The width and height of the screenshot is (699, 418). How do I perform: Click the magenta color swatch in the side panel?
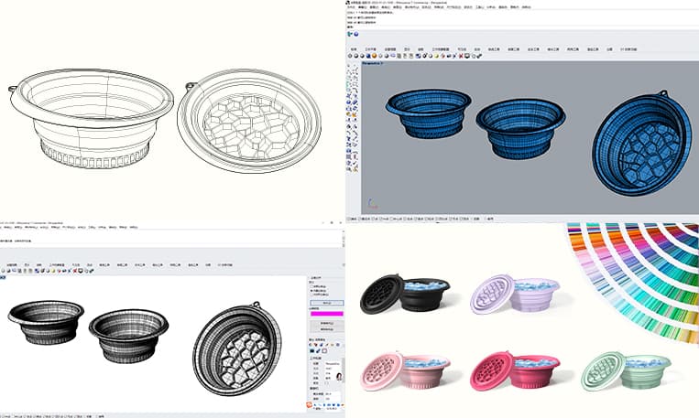pyautogui.click(x=327, y=314)
